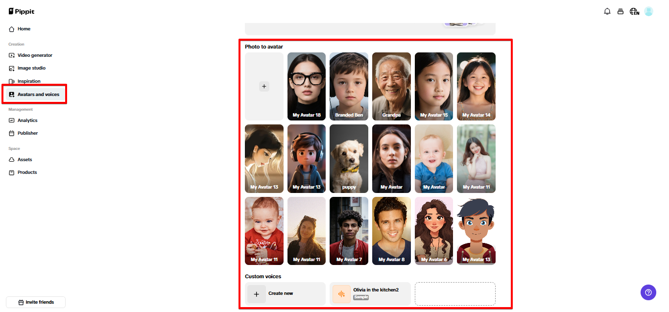The image size is (669, 312).
Task: Click Invite friends
Action: (x=35, y=302)
